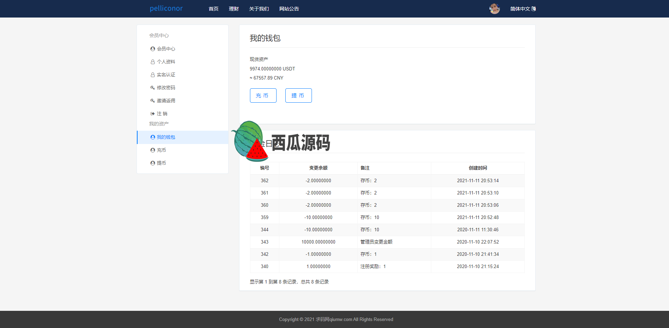Click the -1.00000000 amount in row 342
669x328 pixels.
[x=318, y=254]
